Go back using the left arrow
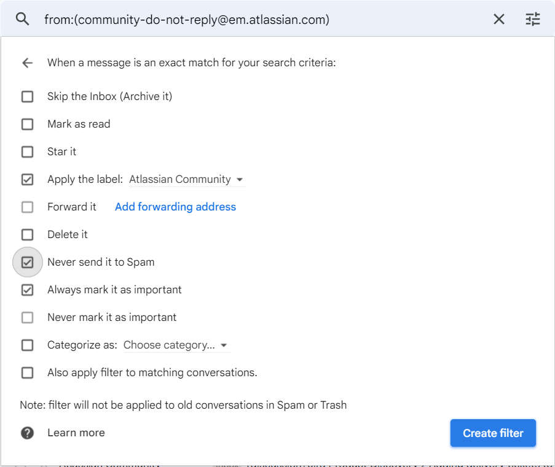 (x=27, y=63)
